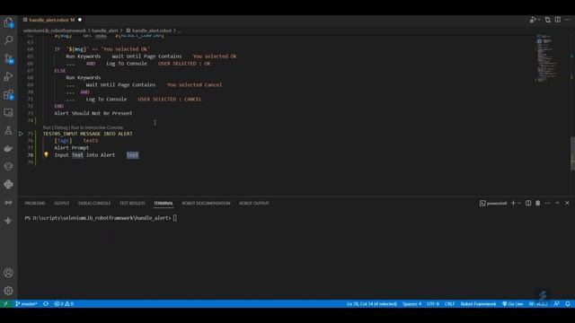The image size is (575, 323).
Task: Split the terminal pane
Action: coord(528,204)
